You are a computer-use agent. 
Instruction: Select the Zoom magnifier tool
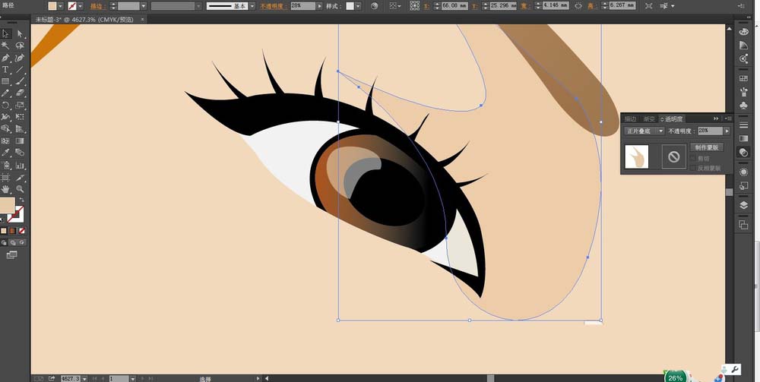20,188
